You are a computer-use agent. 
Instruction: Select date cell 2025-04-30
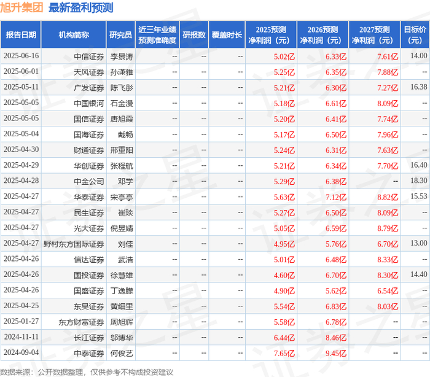tap(21, 150)
